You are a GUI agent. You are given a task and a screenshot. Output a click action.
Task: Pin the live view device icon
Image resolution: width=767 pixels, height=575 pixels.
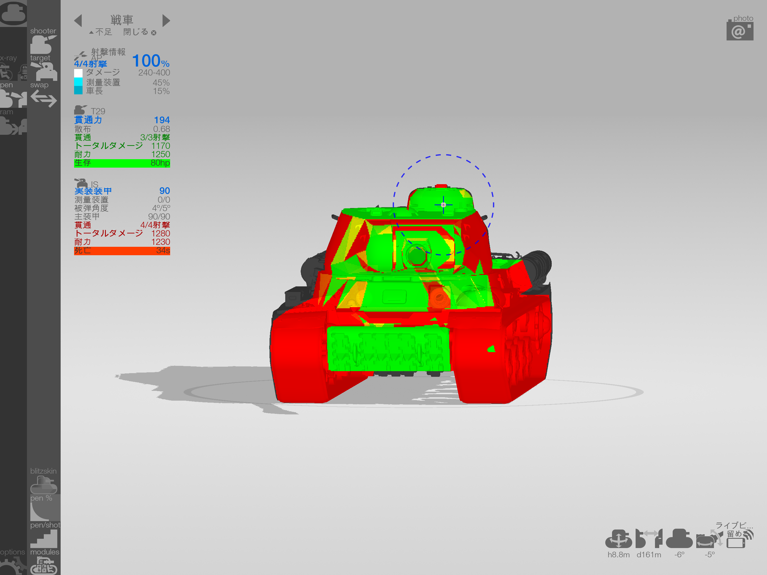[x=740, y=539]
